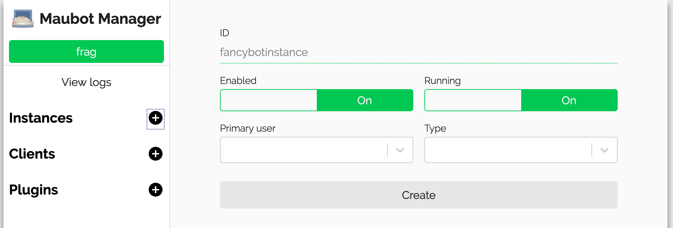Open the Instances section heading
This screenshot has height=228, width=673.
[x=41, y=118]
